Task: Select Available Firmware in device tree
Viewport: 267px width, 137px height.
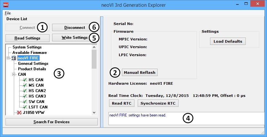Action: pos(29,53)
